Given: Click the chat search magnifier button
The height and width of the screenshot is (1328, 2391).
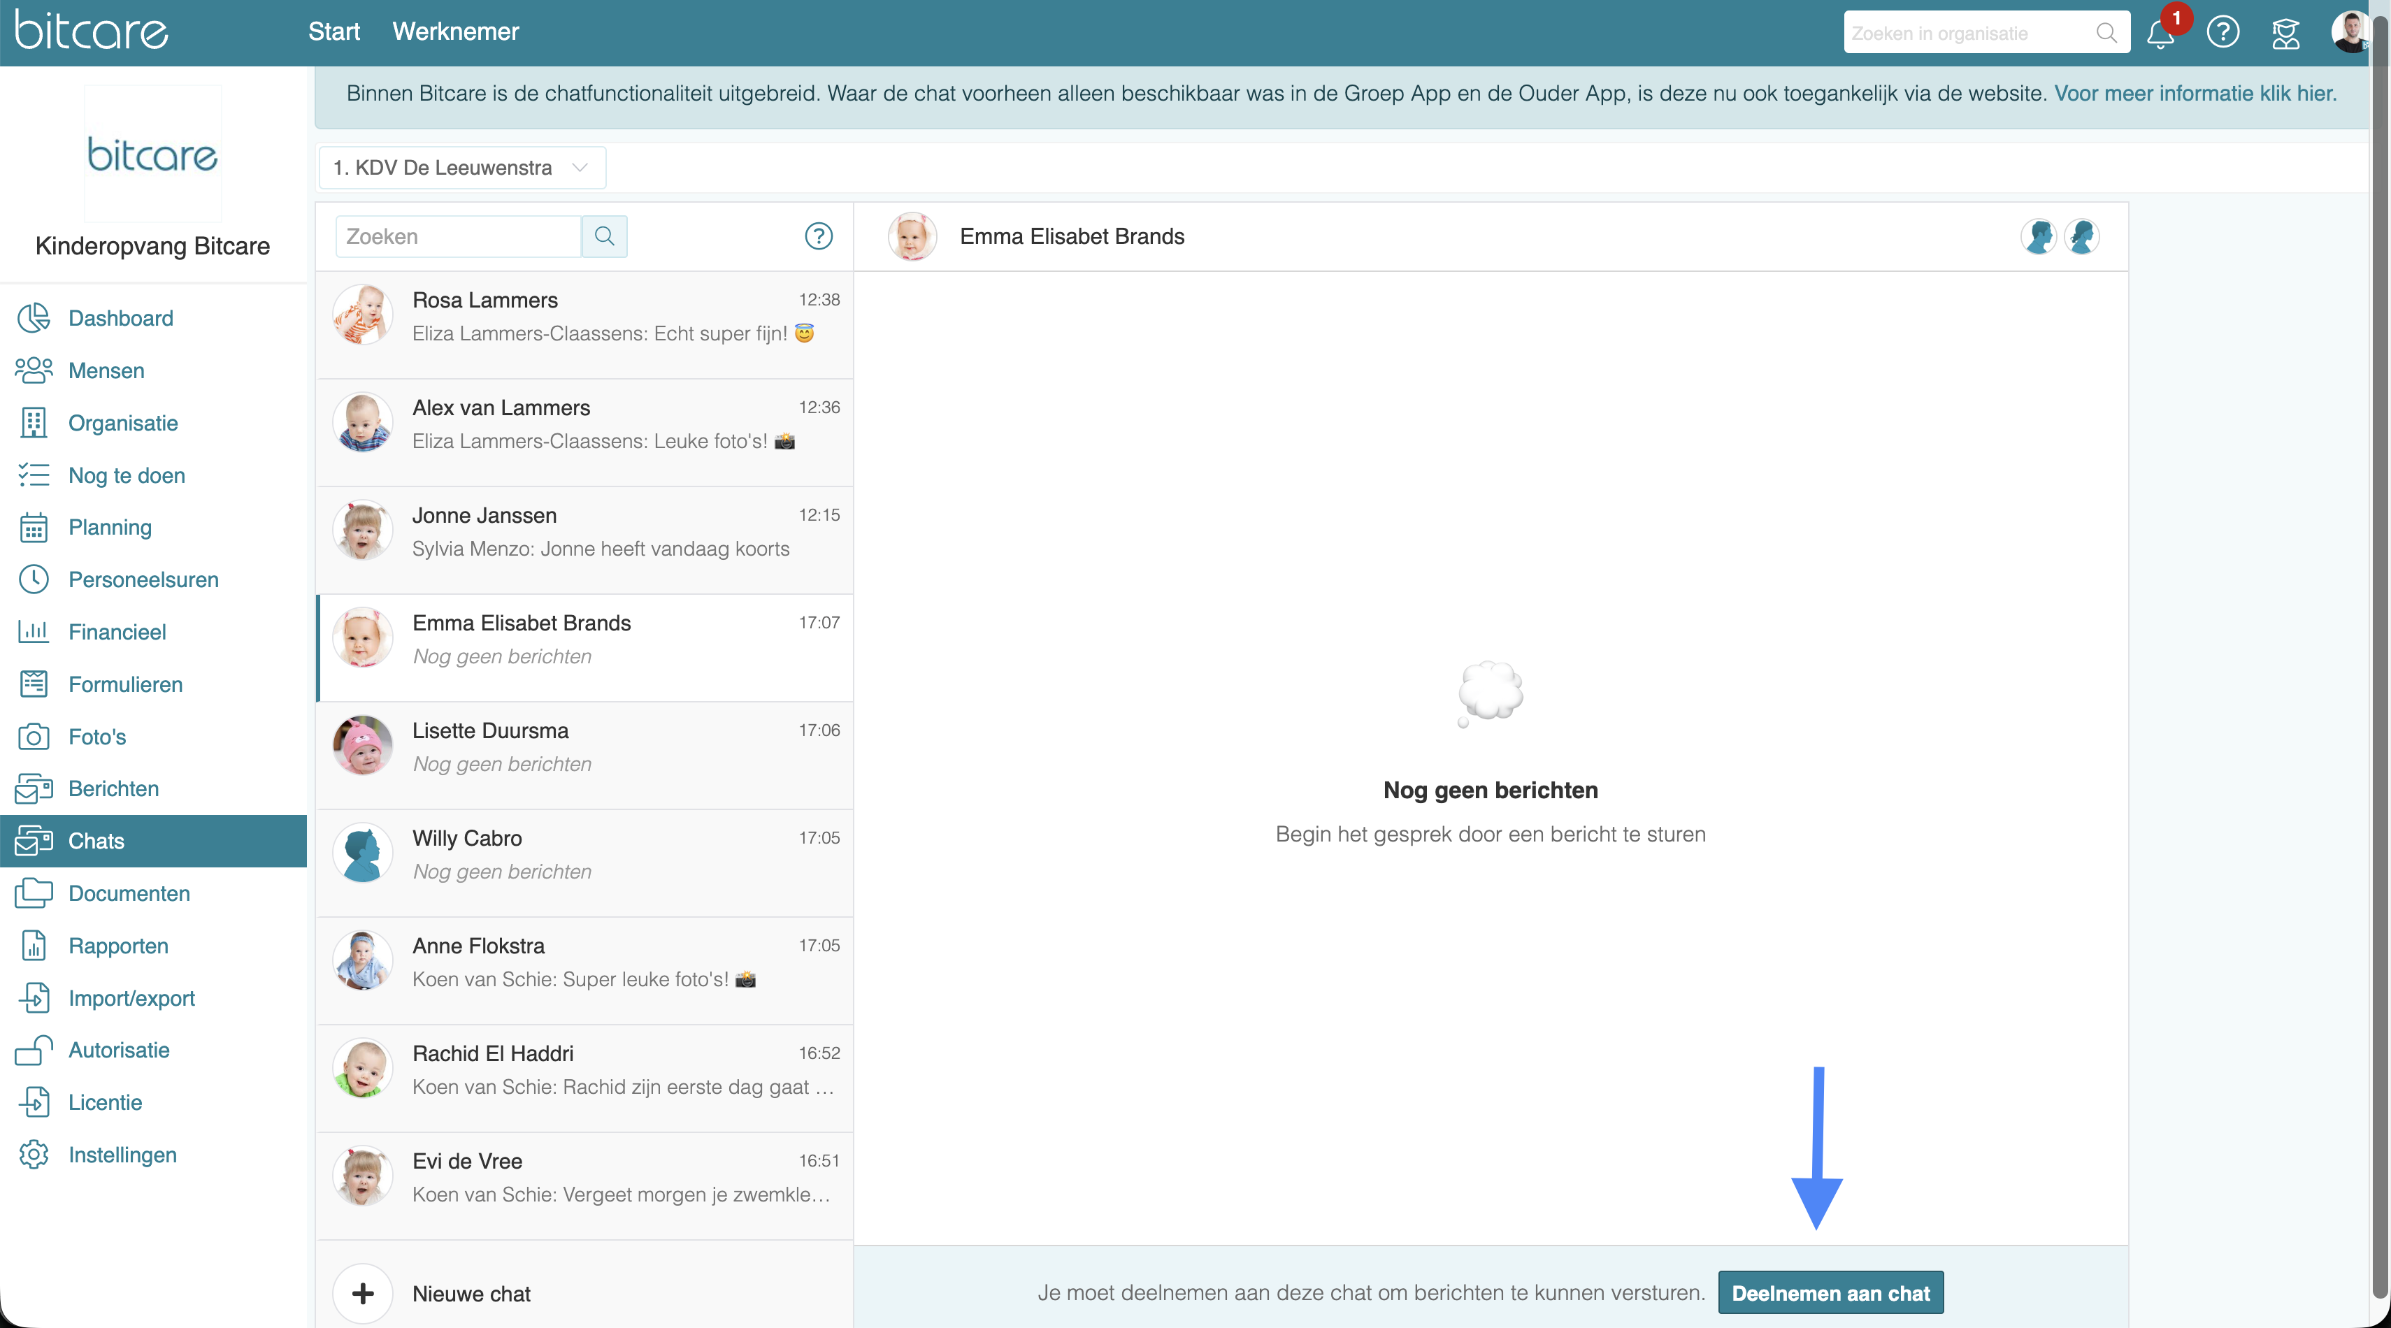Looking at the screenshot, I should coord(604,237).
